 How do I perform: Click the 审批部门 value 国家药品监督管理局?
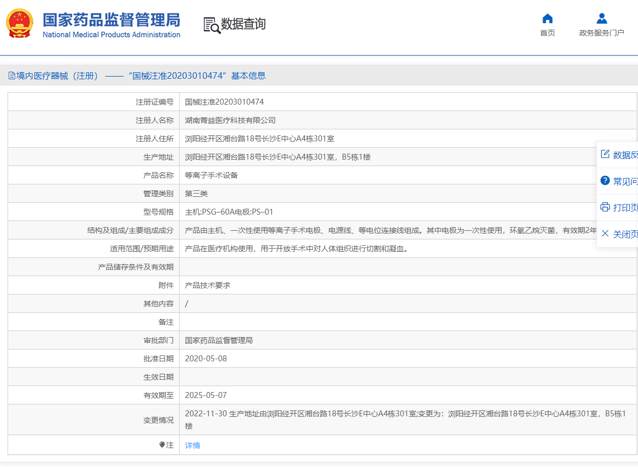pyautogui.click(x=219, y=340)
